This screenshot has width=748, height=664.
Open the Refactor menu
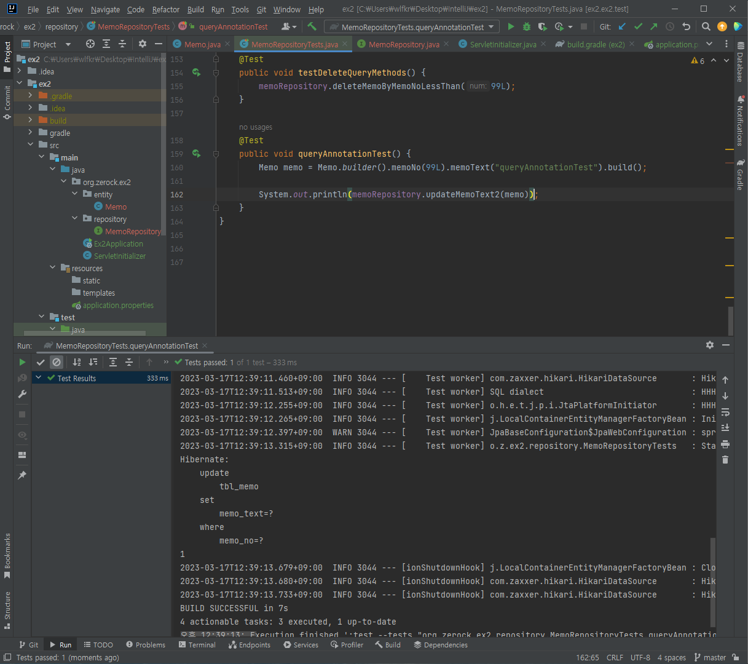166,9
